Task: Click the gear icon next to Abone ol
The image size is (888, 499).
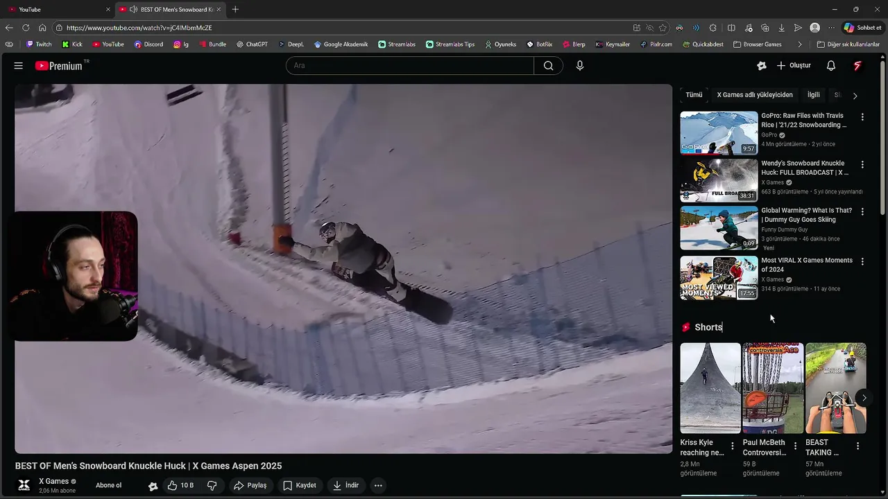Action: click(x=153, y=486)
